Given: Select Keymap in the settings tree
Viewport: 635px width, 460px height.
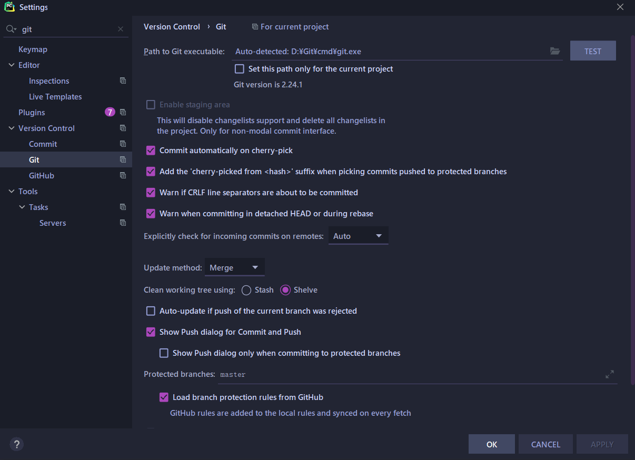Looking at the screenshot, I should click(33, 49).
